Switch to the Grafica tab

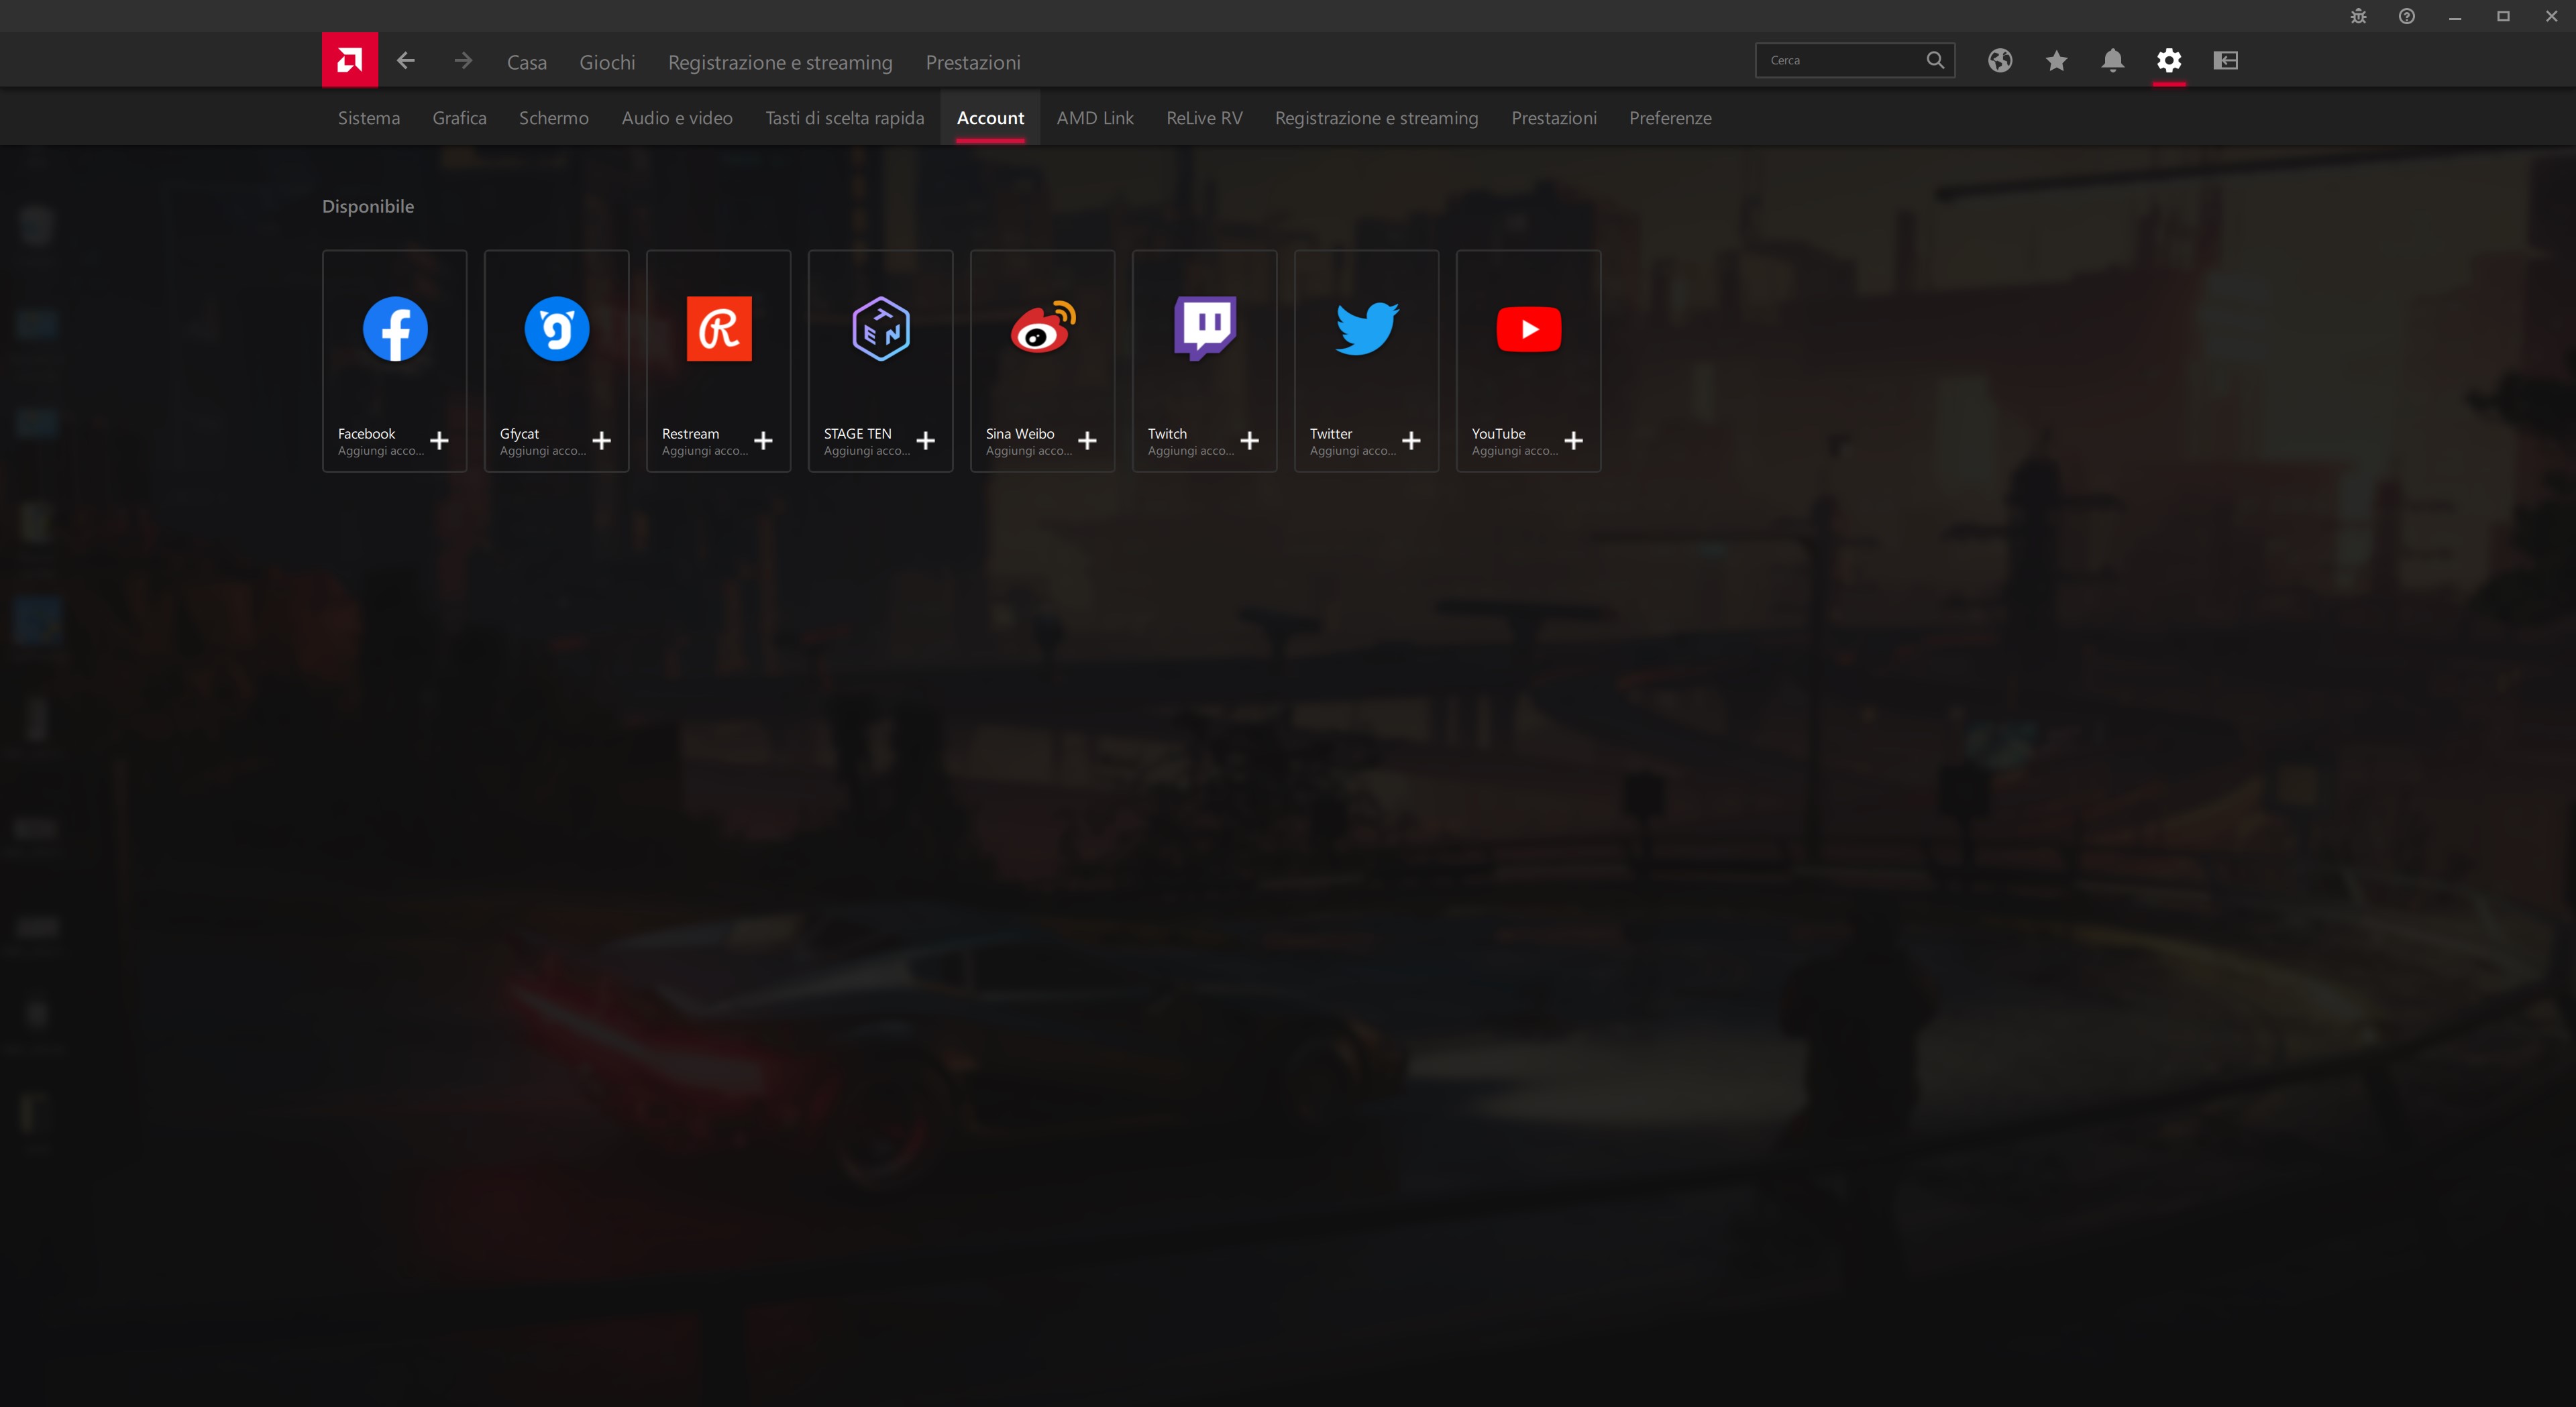pyautogui.click(x=459, y=118)
